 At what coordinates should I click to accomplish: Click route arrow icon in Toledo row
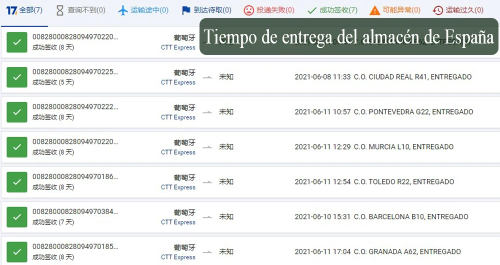(207, 182)
